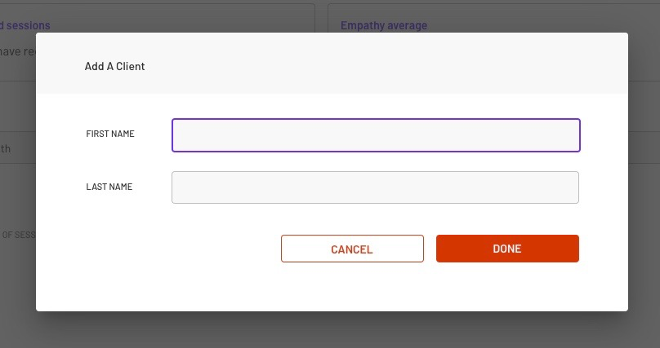660x348 pixels.
Task: Click the dimmed OF SESS text behind dialog
Action: coord(19,235)
